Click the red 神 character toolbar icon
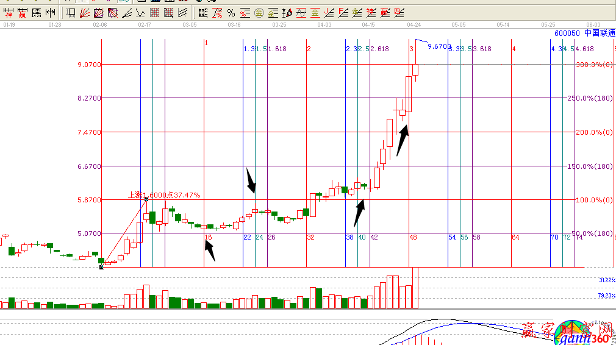Screen dimensions: 616x345 click(x=9, y=12)
